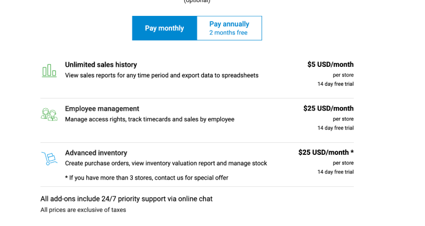Open the Unlimited sales history heading
This screenshot has width=425, height=226.
pyautogui.click(x=101, y=65)
